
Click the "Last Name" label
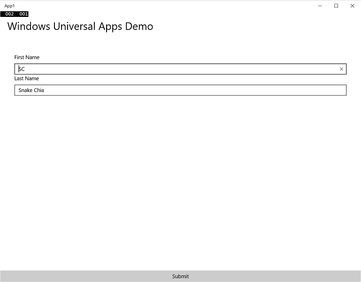[x=26, y=78]
